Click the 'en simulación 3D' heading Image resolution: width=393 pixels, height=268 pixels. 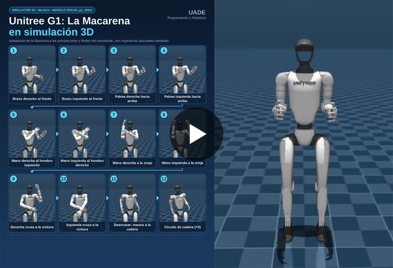coord(51,32)
